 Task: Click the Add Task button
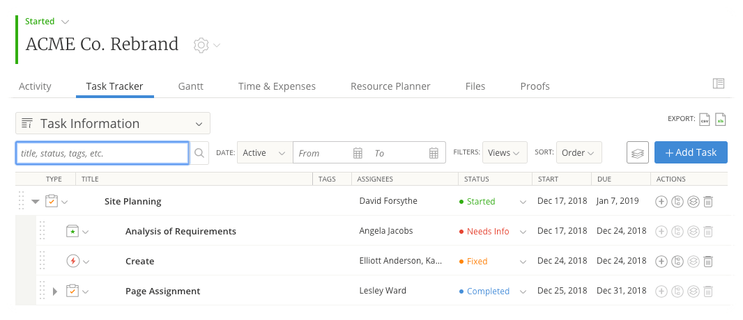pyautogui.click(x=691, y=153)
